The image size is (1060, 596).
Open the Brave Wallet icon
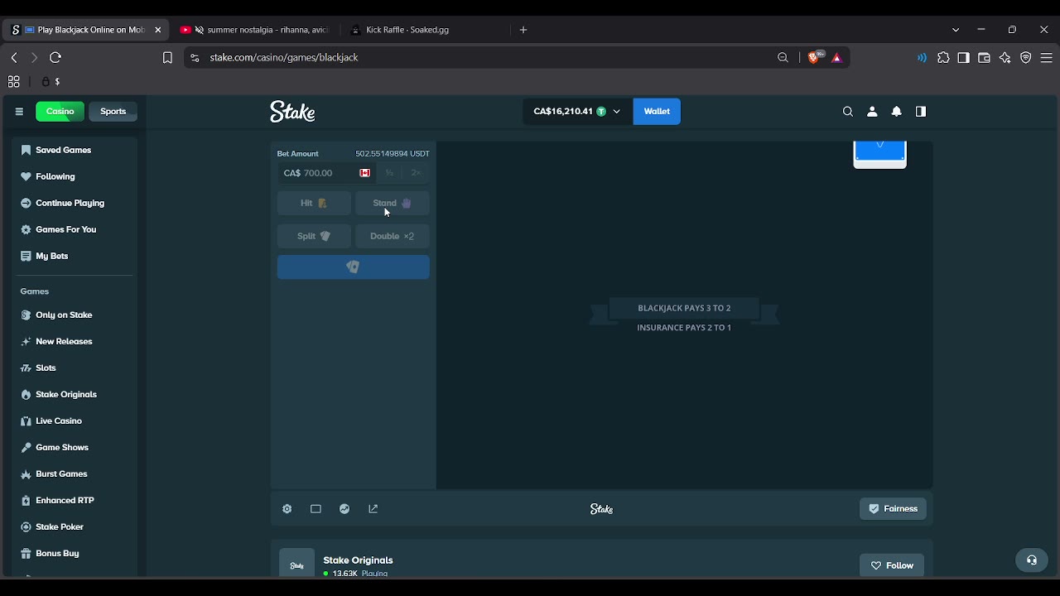984,57
